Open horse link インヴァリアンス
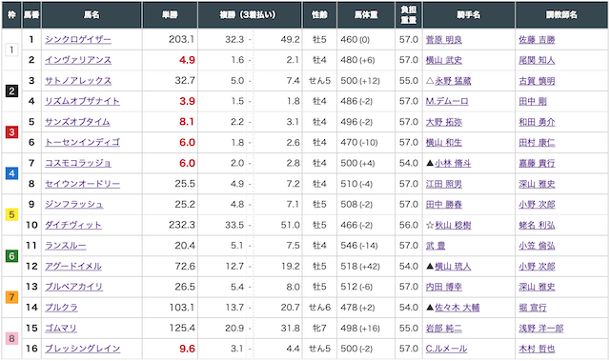 (x=78, y=60)
